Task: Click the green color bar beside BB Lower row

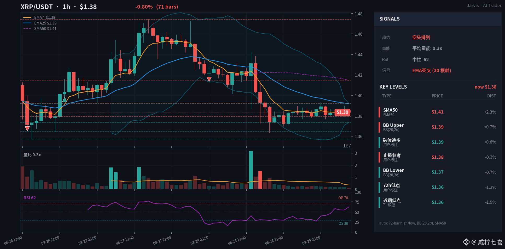Action: click(x=379, y=172)
